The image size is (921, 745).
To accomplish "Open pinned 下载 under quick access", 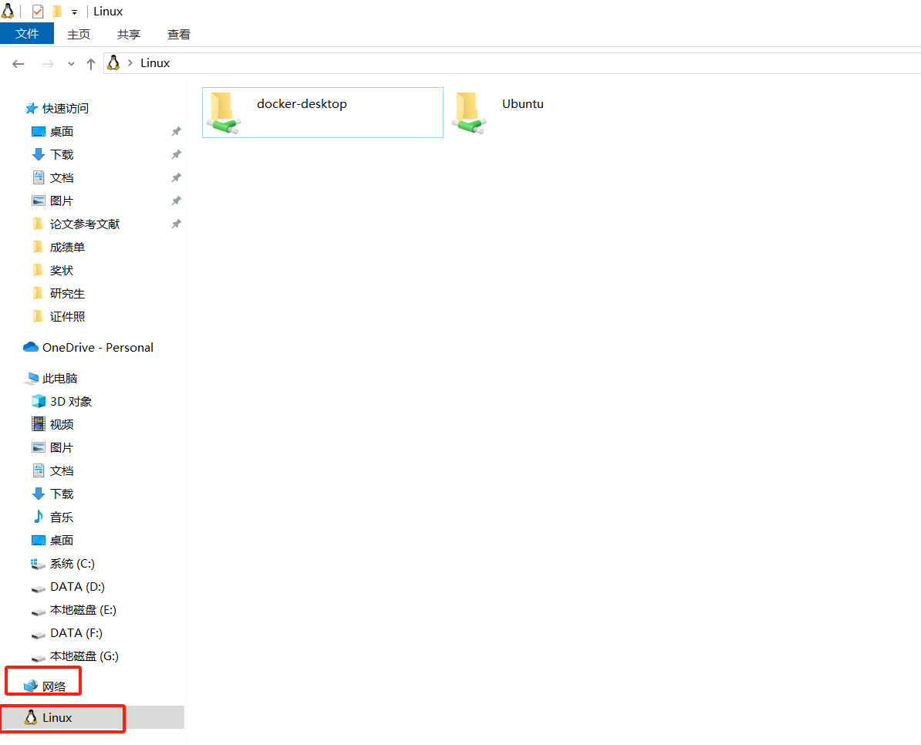I will [53, 154].
